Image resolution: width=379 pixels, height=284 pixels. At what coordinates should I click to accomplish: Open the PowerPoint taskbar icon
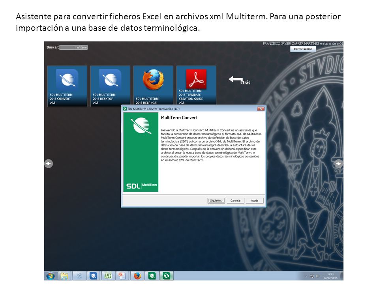tap(122, 276)
